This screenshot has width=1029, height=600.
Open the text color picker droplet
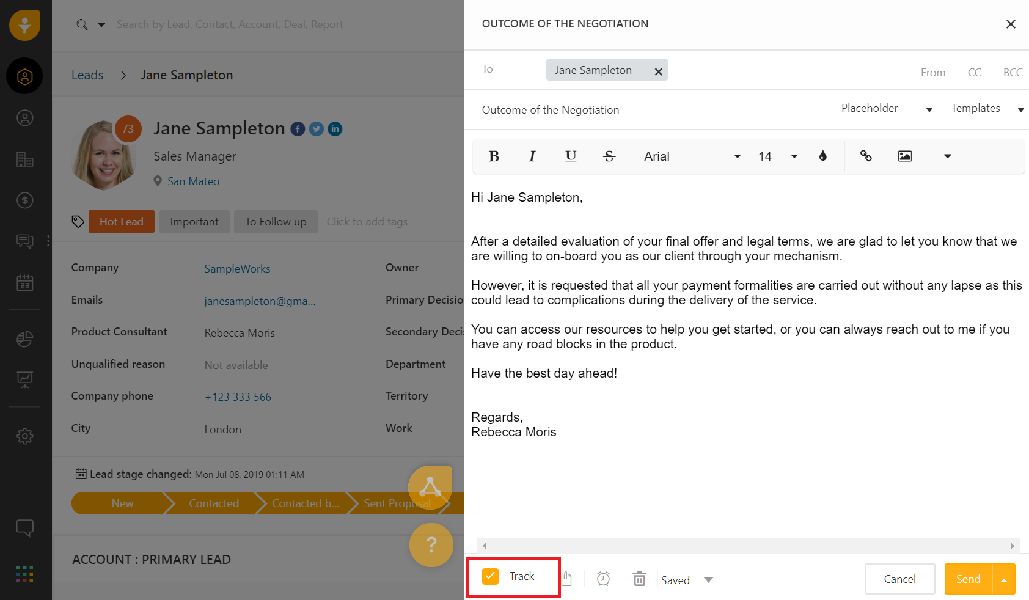(x=823, y=156)
